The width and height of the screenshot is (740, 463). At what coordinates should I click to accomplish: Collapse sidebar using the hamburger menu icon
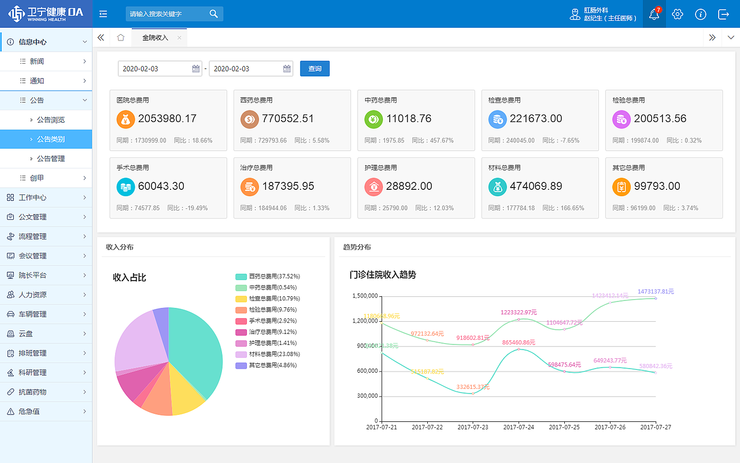click(103, 14)
